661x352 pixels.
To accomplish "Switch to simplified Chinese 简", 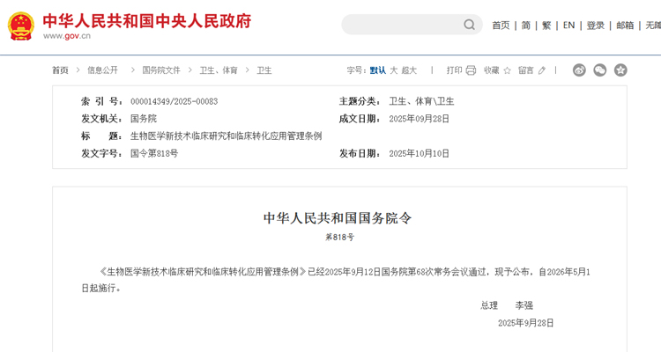I will click(x=526, y=26).
